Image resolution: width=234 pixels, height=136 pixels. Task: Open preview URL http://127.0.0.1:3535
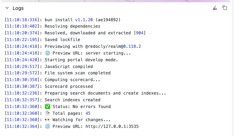[112, 126]
